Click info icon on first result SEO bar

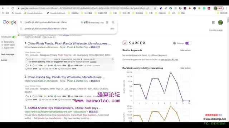point(112,59)
